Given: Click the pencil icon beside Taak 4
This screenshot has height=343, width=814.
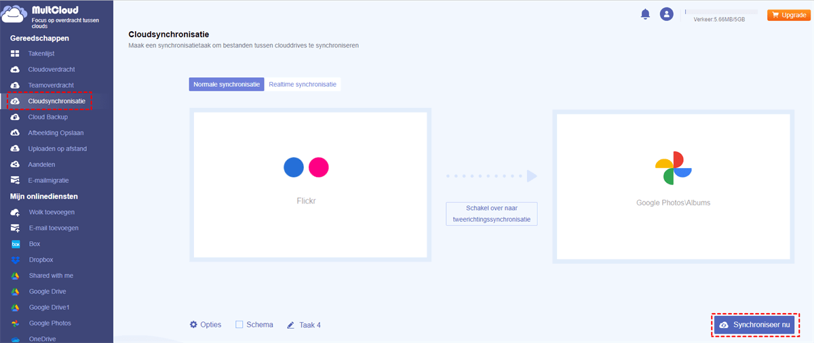Looking at the screenshot, I should pos(291,325).
